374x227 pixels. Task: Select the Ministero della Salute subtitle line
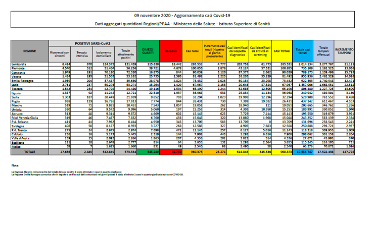pyautogui.click(x=185, y=24)
